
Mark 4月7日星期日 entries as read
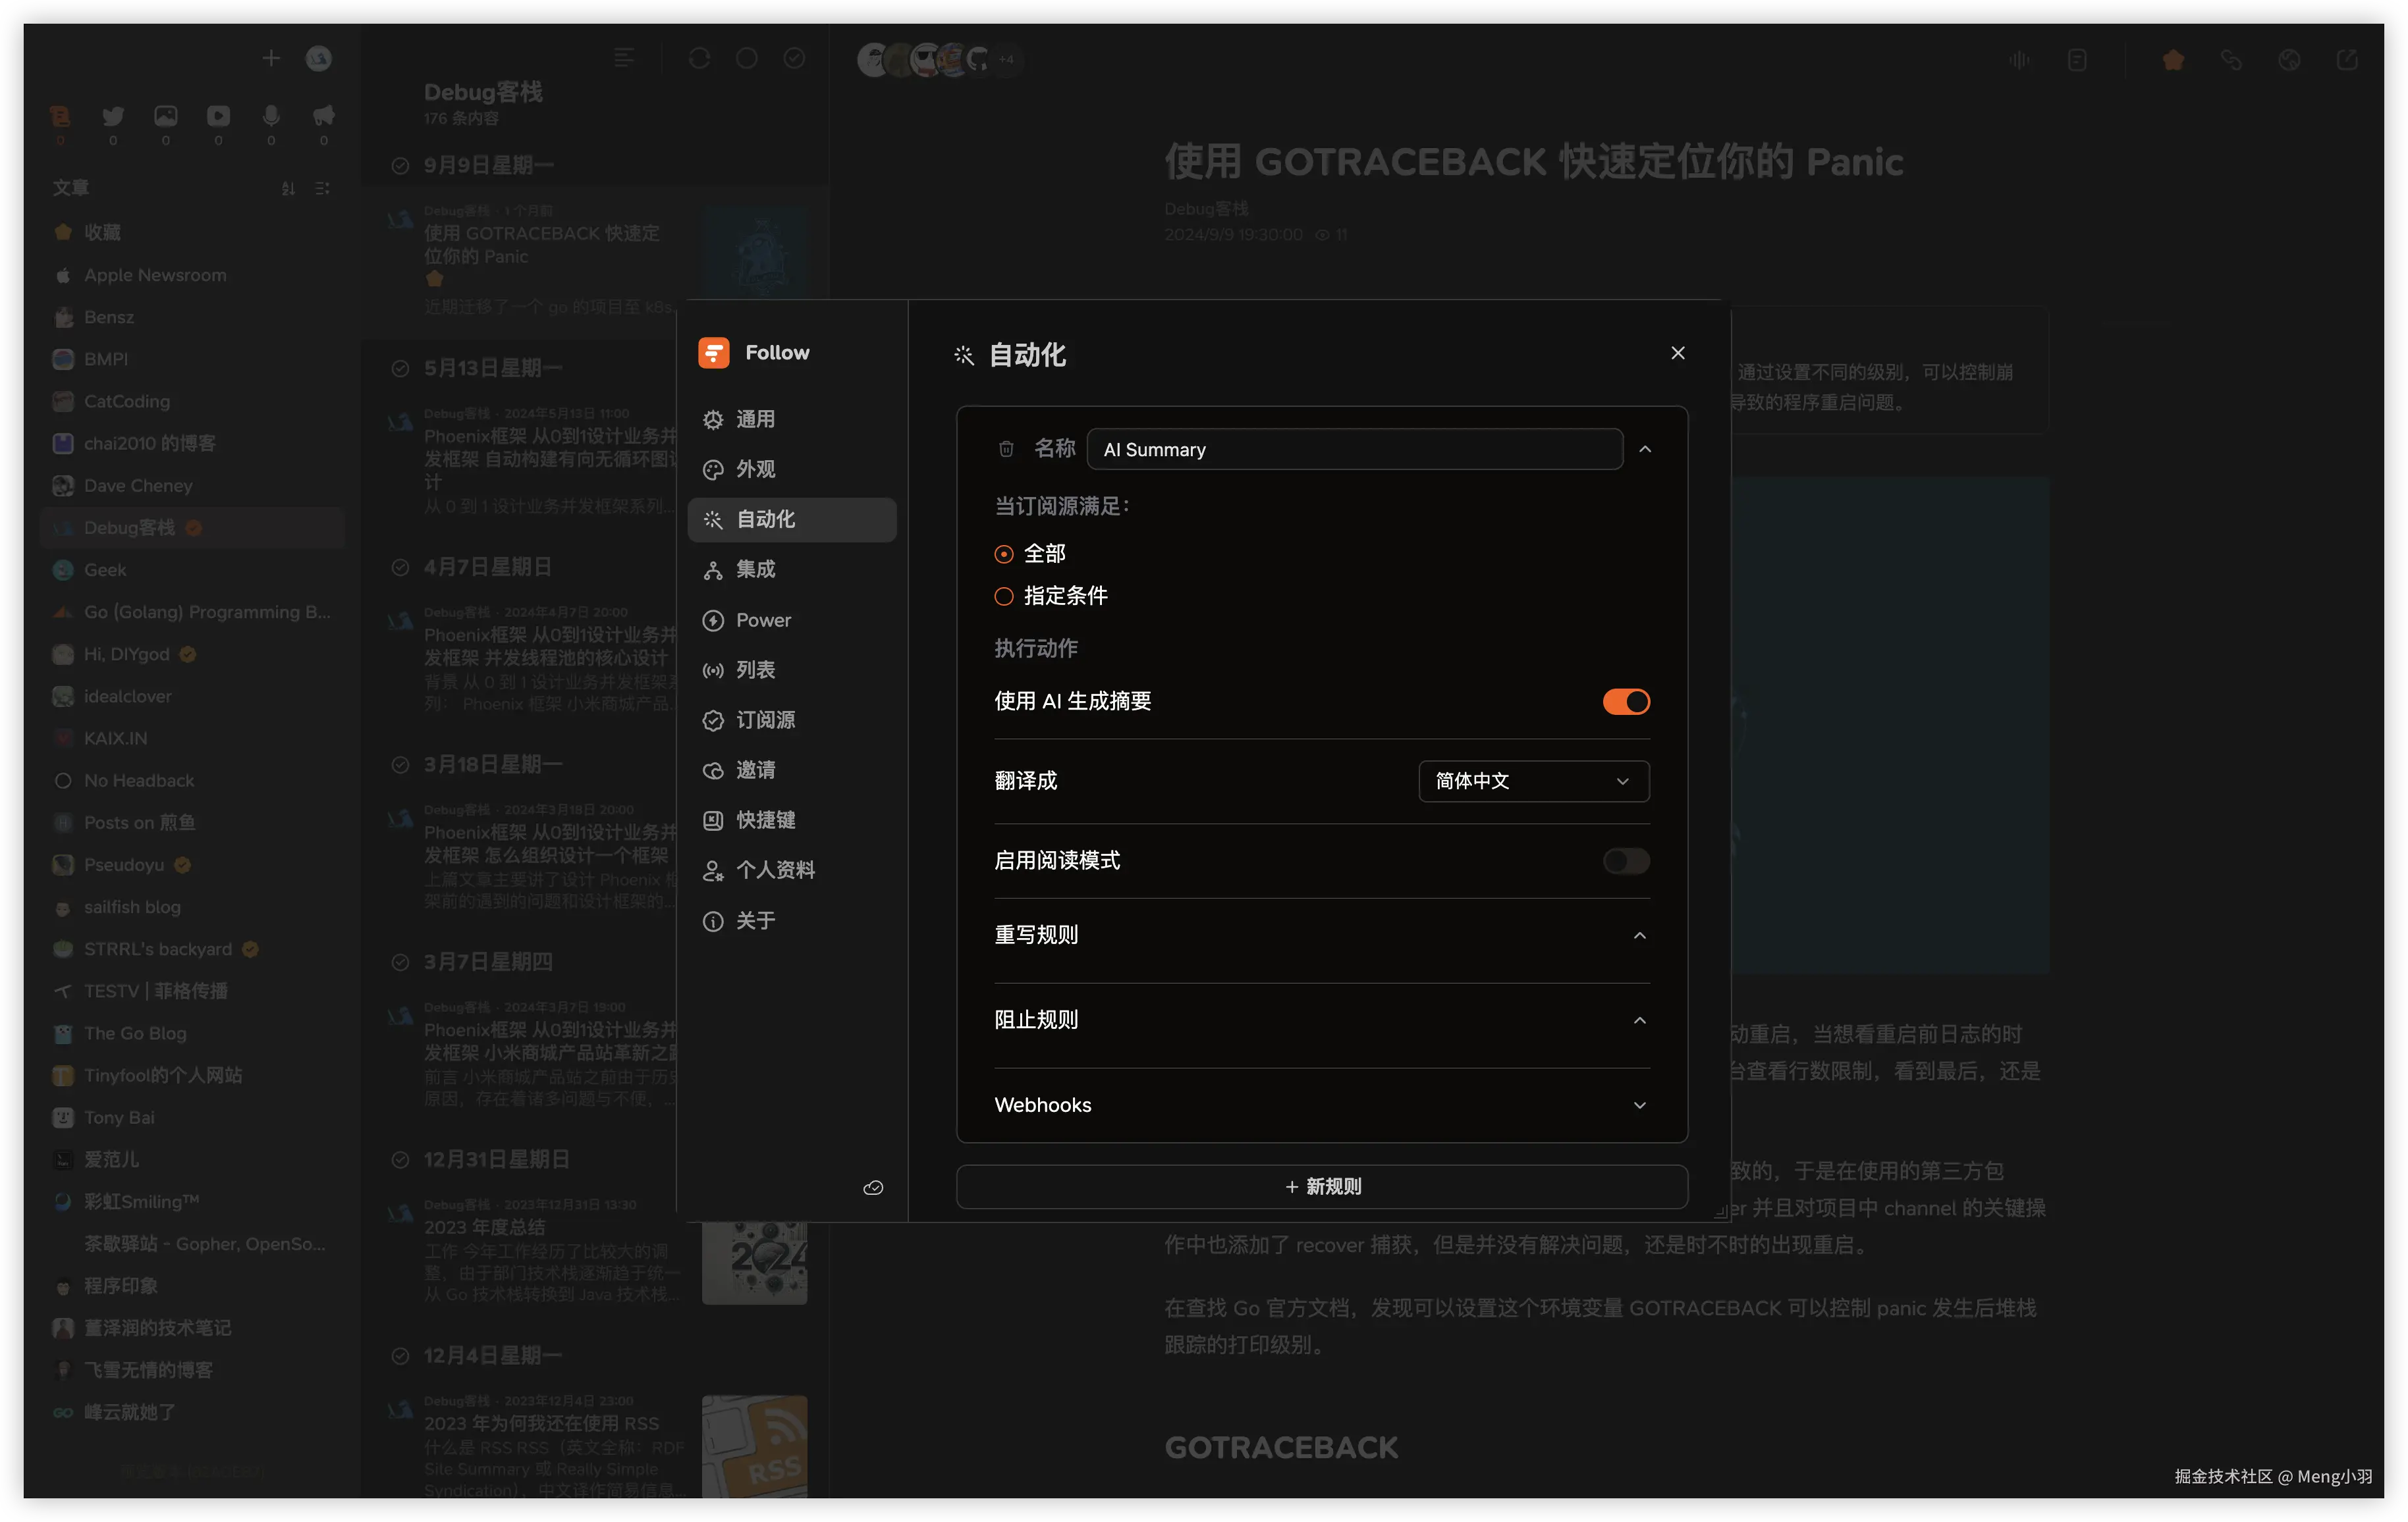[x=400, y=567]
